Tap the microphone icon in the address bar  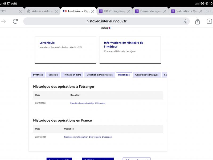tap(185, 21)
